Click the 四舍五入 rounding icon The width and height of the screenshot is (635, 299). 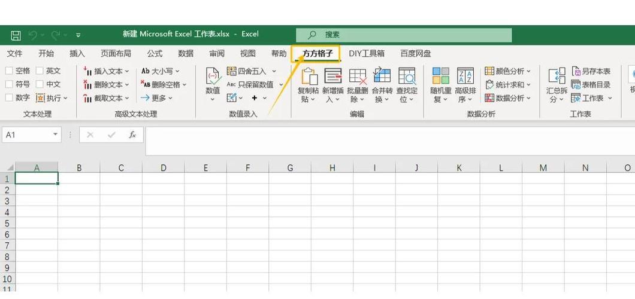pos(231,72)
